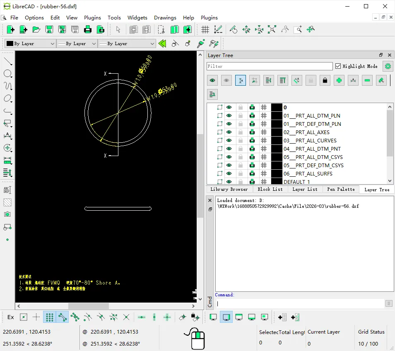
Task: Click the Print icon in top toolbar
Action: click(88, 29)
